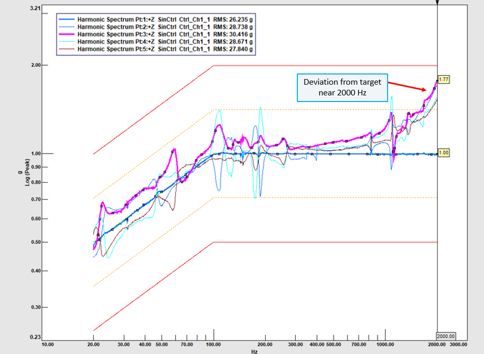Click the 2000.00 cursor frequency box
The width and height of the screenshot is (484, 354).
(445, 336)
